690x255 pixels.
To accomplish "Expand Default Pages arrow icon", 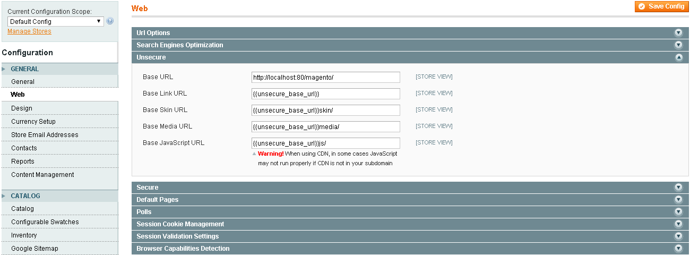I will click(678, 200).
